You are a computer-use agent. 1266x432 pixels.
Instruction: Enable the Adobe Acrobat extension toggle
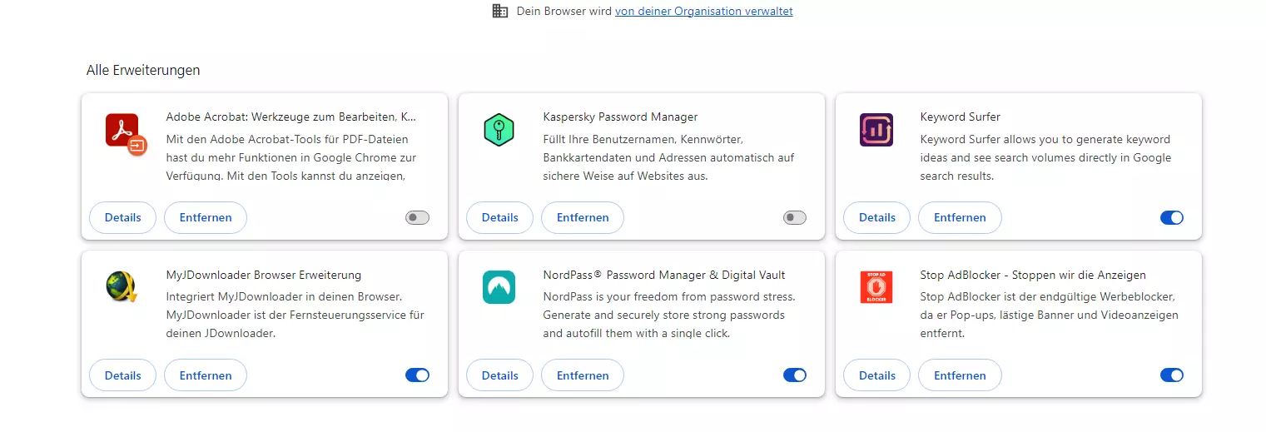point(418,217)
